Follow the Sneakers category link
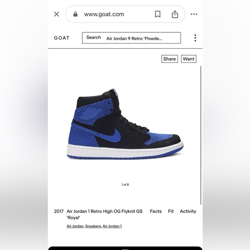Viewport: 250px width, 250px height. click(93, 226)
